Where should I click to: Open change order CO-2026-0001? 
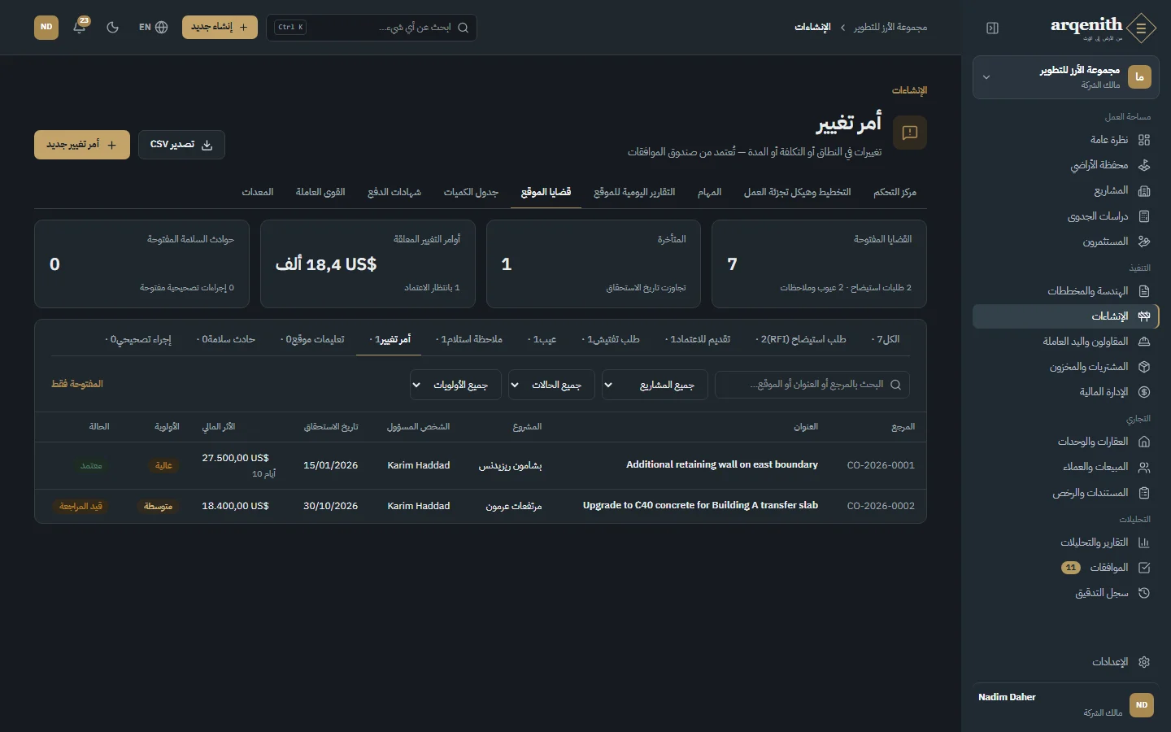point(481,465)
